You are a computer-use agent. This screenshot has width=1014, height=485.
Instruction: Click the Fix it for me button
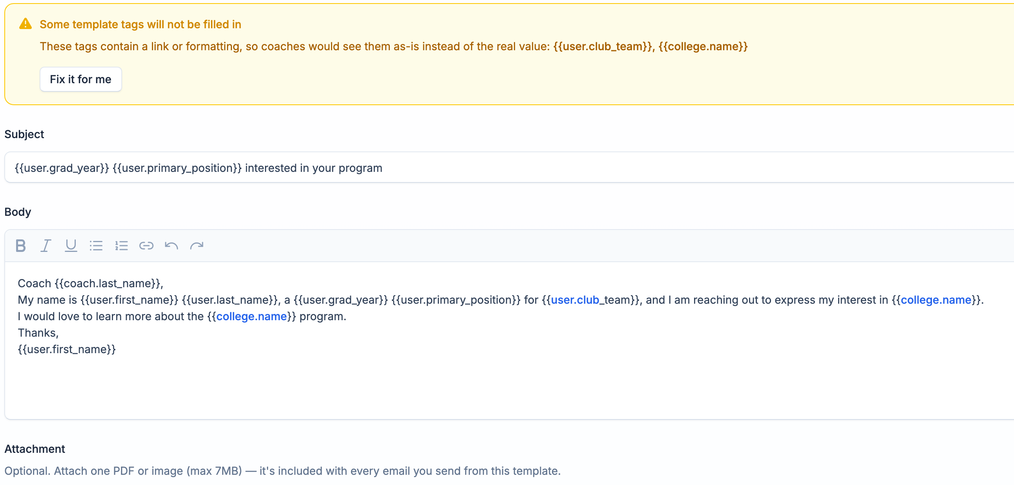pyautogui.click(x=81, y=79)
